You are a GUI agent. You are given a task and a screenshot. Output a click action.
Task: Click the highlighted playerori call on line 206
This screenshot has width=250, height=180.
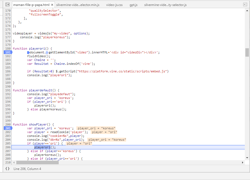[42, 147]
